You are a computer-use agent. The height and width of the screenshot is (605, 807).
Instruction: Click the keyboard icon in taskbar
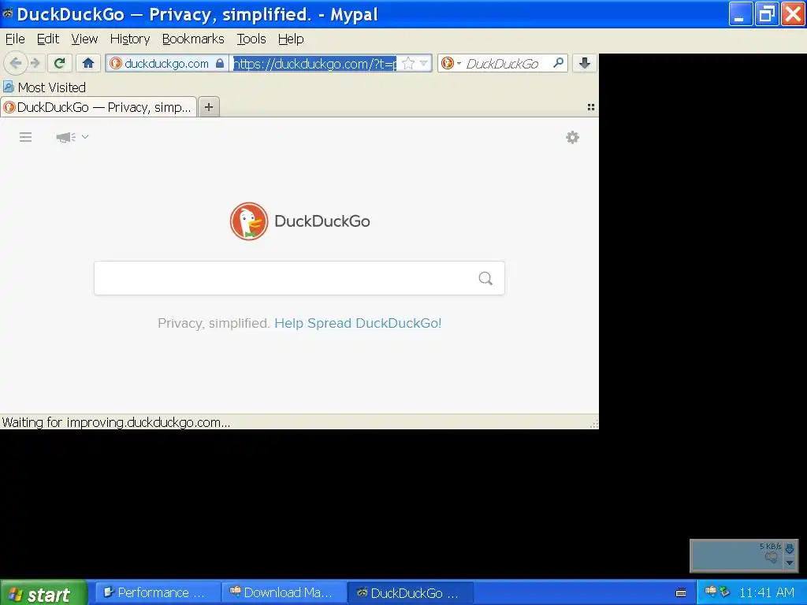[680, 592]
